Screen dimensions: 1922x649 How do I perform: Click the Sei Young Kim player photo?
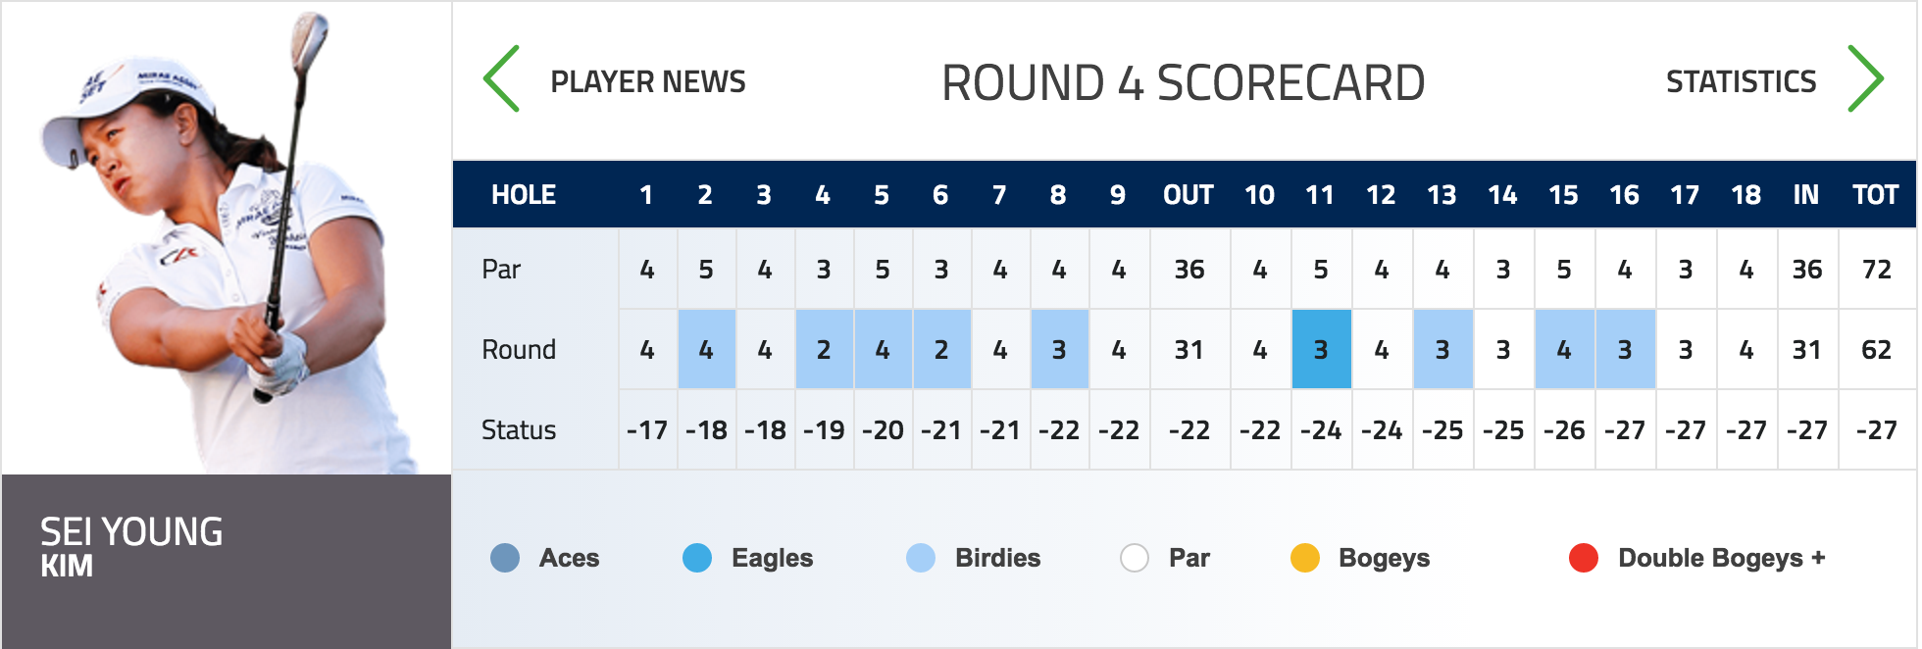tap(227, 239)
